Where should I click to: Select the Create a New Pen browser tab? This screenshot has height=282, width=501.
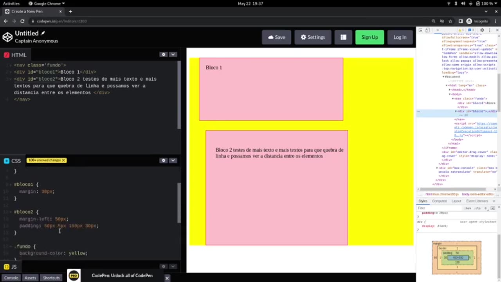[x=34, y=11]
